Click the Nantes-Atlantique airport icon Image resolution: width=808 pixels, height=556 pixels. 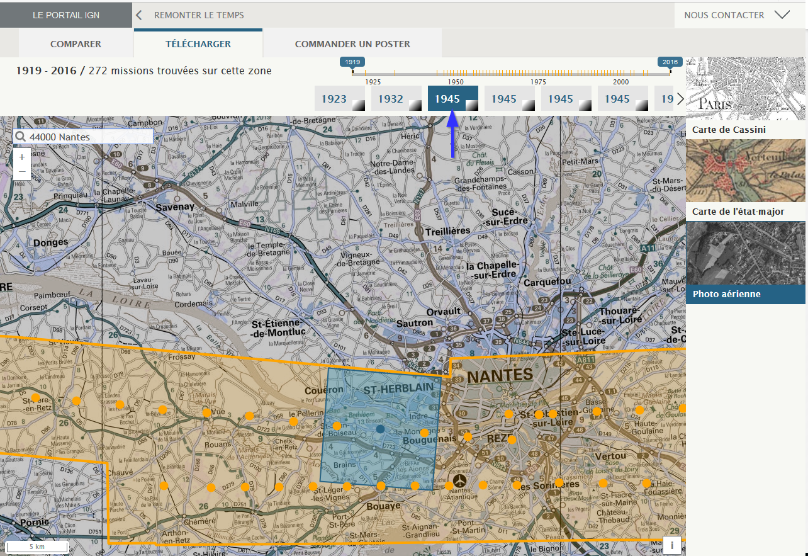pyautogui.click(x=461, y=480)
